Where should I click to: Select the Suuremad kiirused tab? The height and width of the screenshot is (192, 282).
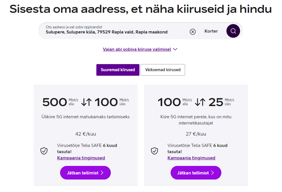coord(118,70)
